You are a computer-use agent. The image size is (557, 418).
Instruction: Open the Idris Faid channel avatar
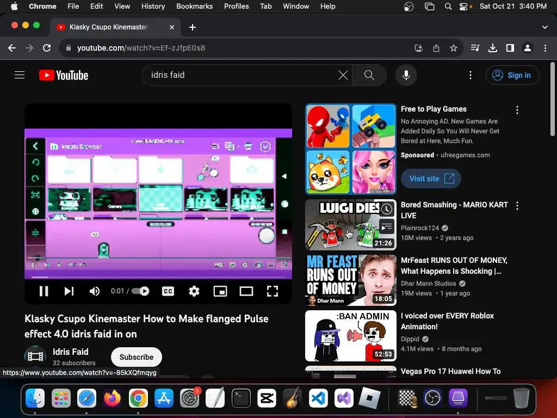click(35, 356)
